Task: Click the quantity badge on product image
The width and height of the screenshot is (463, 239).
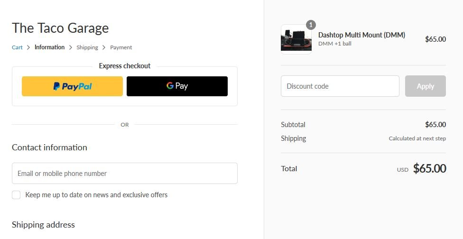Action: coord(311,25)
